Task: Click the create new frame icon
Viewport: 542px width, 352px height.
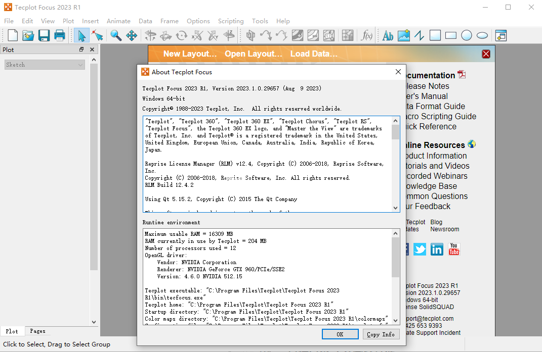Action: click(501, 35)
